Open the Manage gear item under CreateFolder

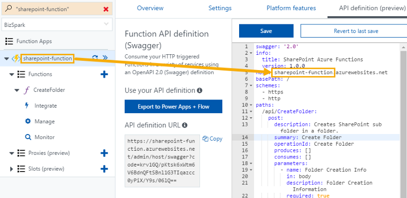(x=40, y=121)
